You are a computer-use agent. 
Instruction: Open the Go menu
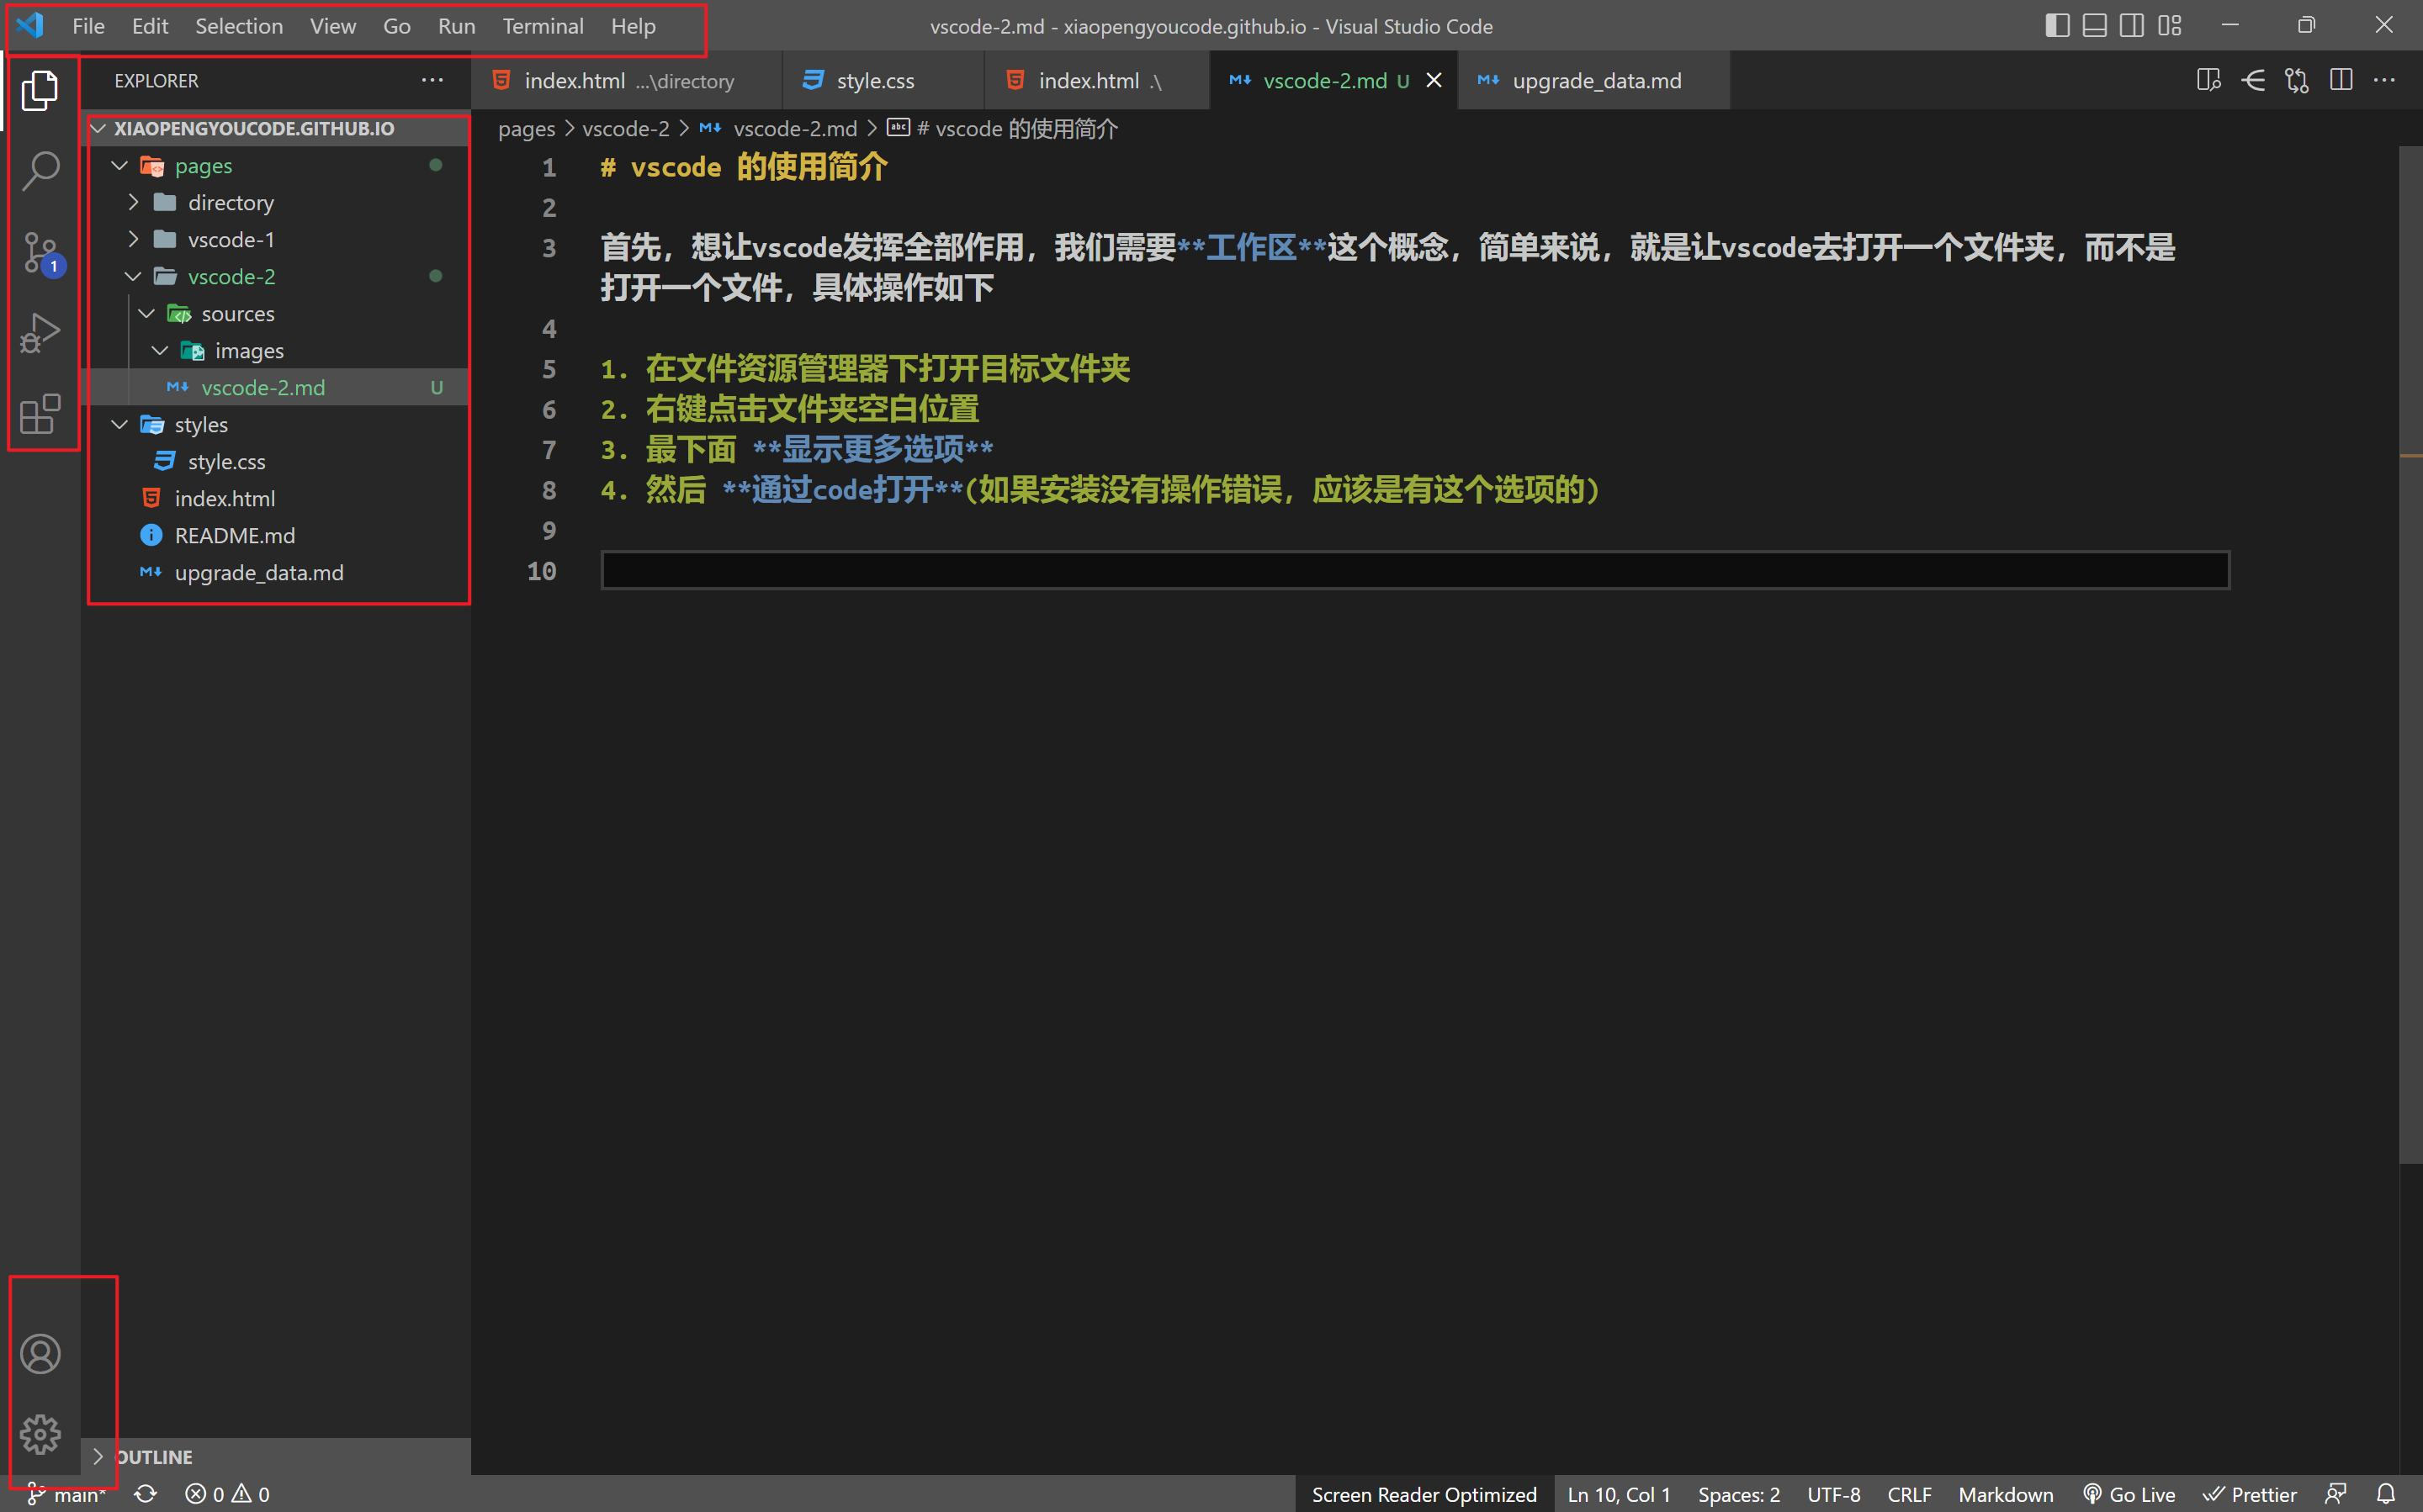pos(396,26)
